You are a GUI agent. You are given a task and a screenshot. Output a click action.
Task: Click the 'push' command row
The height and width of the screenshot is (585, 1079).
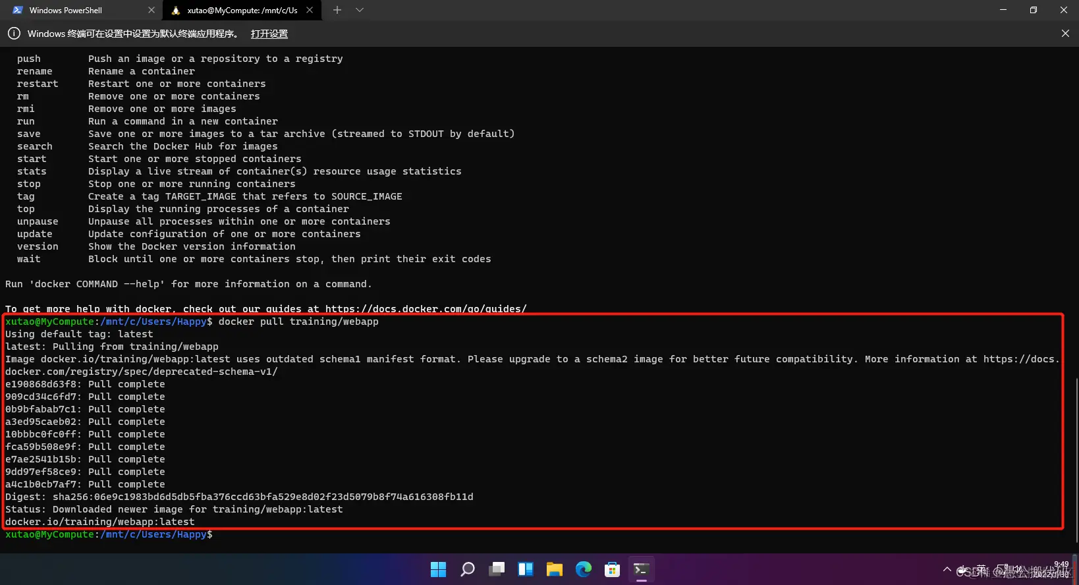point(180,59)
